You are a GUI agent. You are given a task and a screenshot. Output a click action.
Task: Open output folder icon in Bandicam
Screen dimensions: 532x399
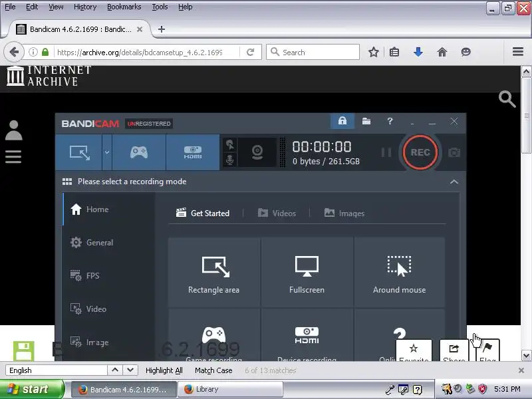(366, 121)
